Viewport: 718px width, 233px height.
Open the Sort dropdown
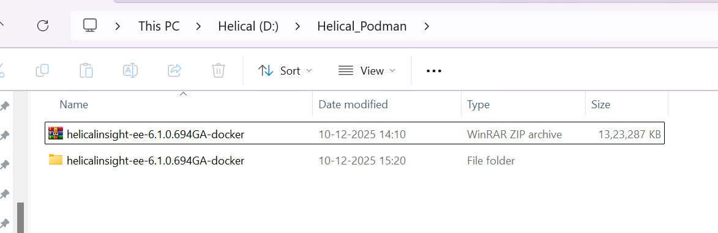[285, 70]
